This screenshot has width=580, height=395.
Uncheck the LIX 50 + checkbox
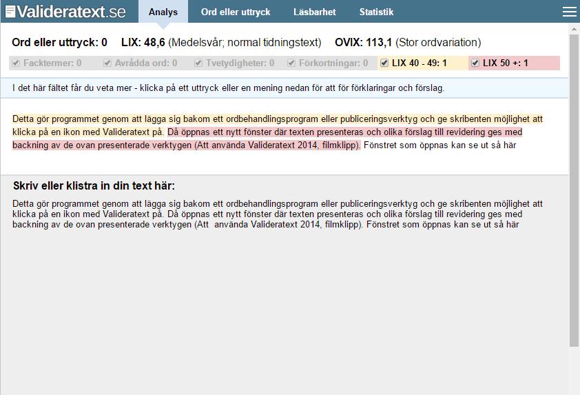click(475, 63)
